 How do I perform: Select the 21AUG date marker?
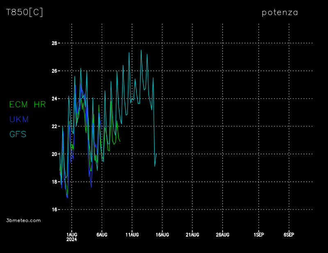(192, 235)
